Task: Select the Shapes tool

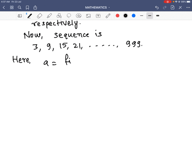Action: [59, 16]
